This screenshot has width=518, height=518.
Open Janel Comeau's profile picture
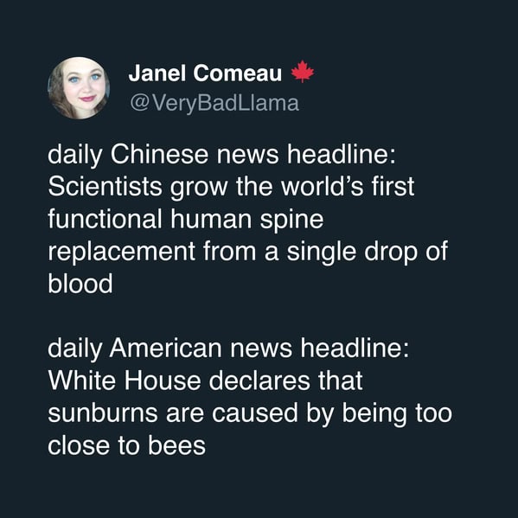tap(79, 88)
